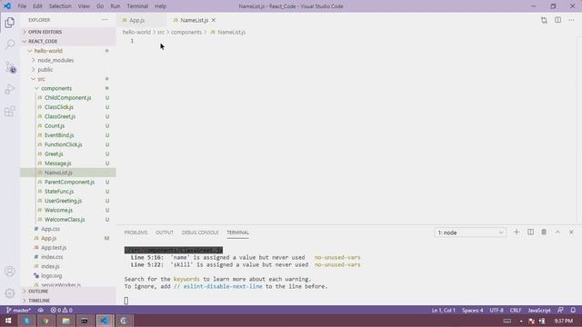Switch to the PROBLEMS panel tab
582x327 pixels.
point(135,233)
